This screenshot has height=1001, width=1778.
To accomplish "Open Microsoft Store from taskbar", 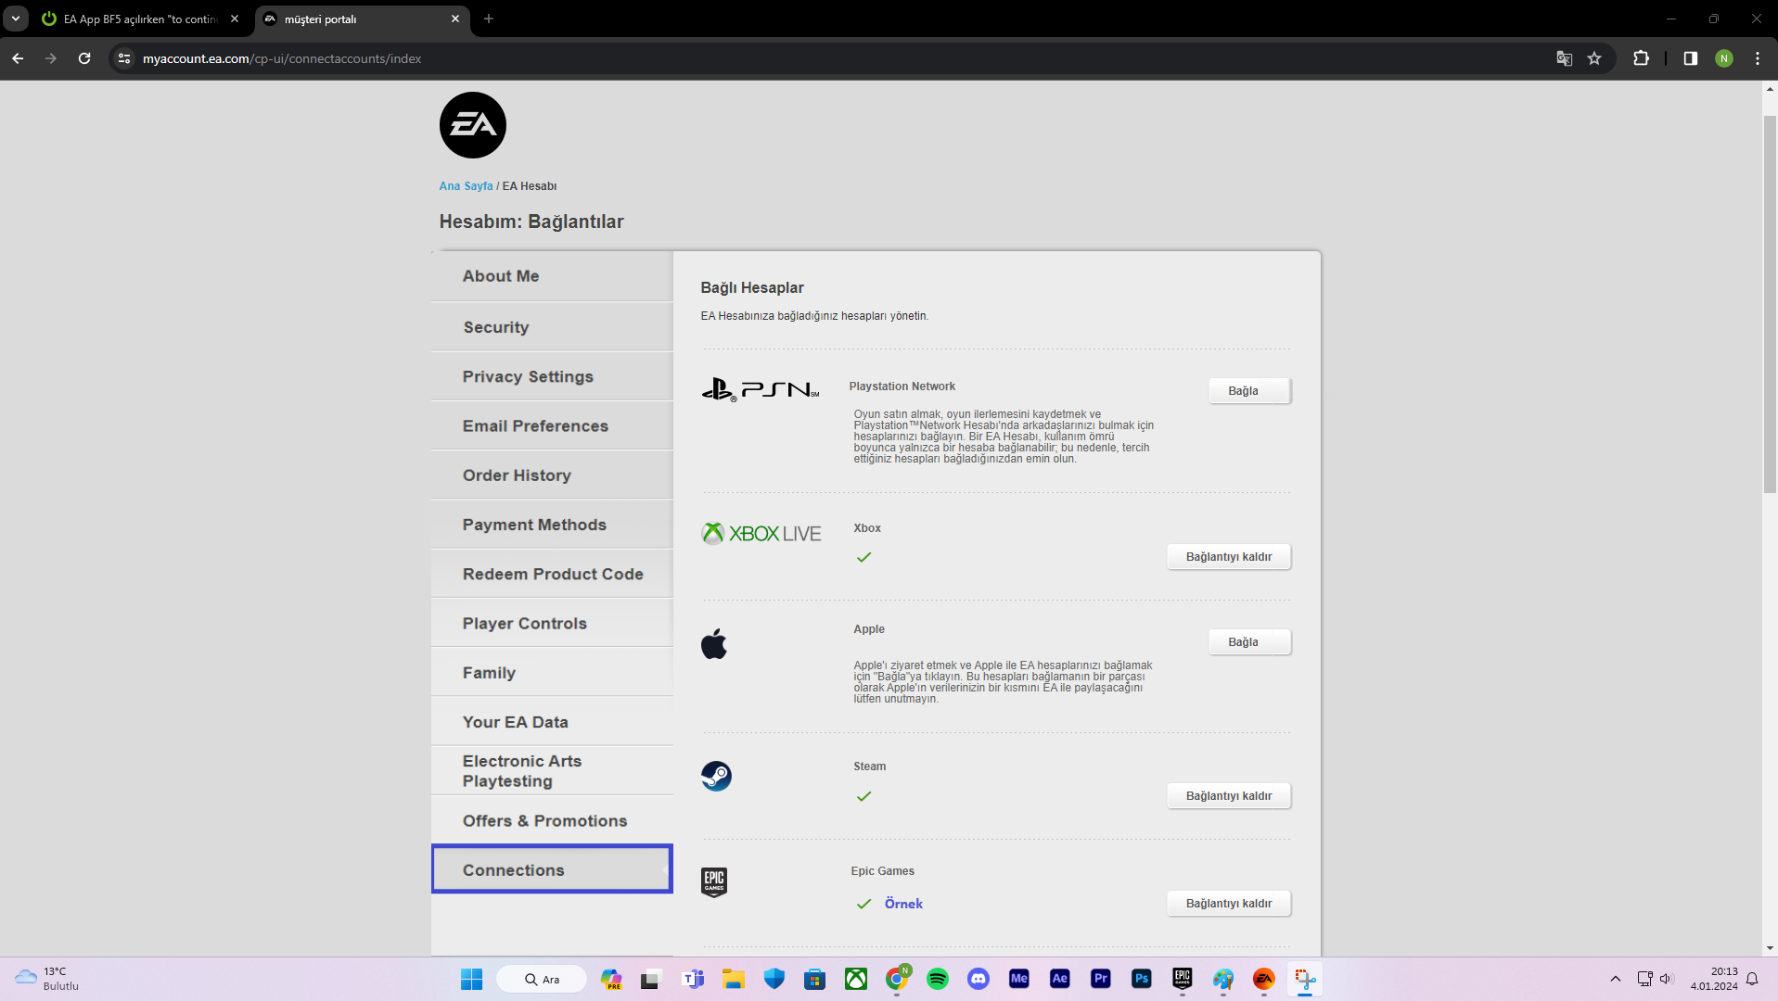I will point(815,979).
